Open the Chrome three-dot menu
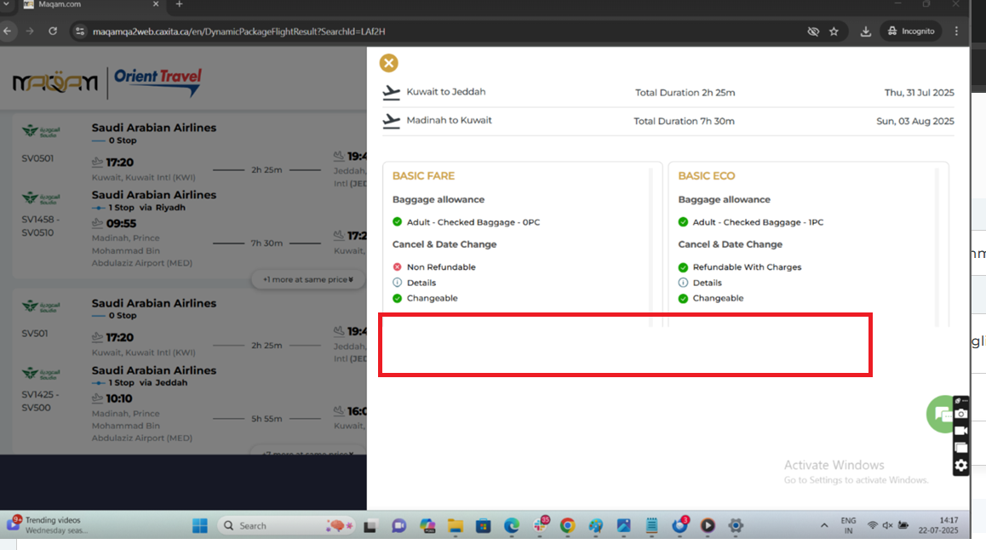The image size is (986, 550). coord(959,32)
